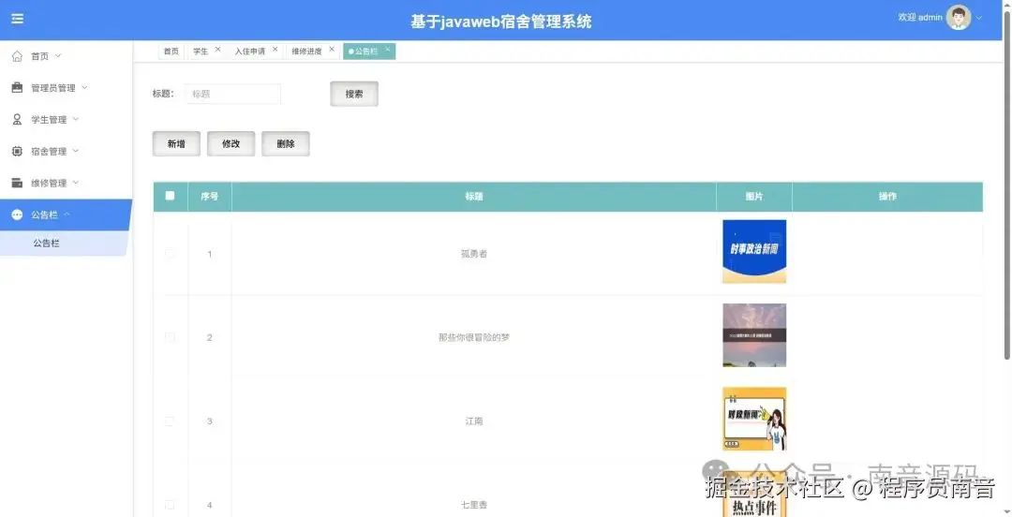Click the 删除 button
The width and height of the screenshot is (1012, 517).
286,144
